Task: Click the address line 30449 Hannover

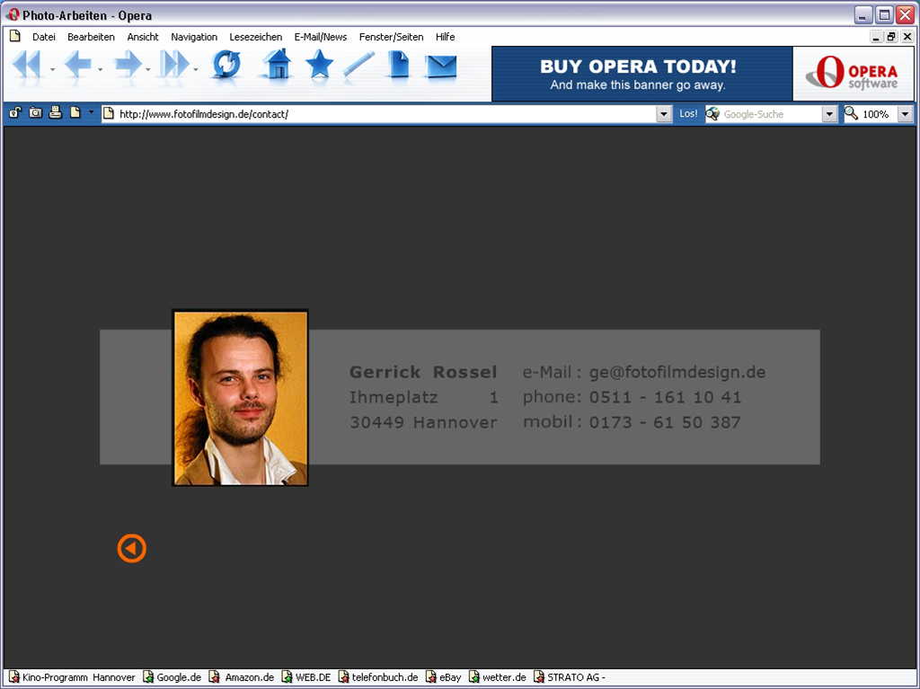Action: coord(423,422)
